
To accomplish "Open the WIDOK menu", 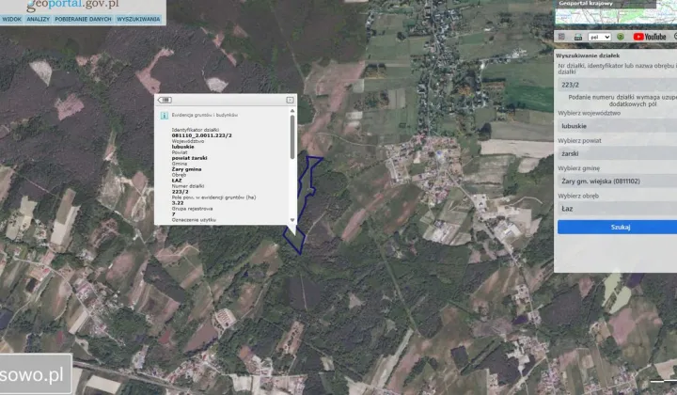I will point(11,19).
